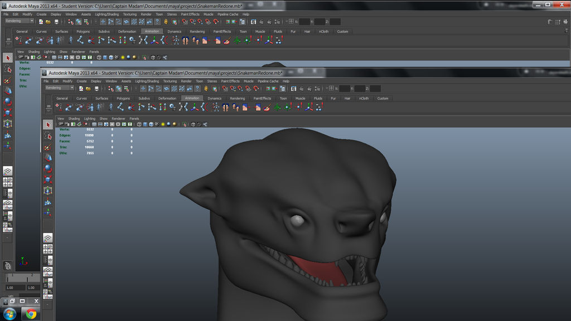Select the Rotate tool in back window toolbox
571x321 pixels.
[x=8, y=101]
